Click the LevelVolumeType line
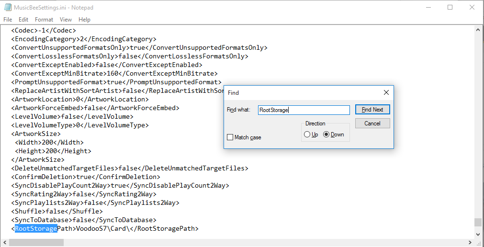Viewport: 484px width, 247px height. 80,126
